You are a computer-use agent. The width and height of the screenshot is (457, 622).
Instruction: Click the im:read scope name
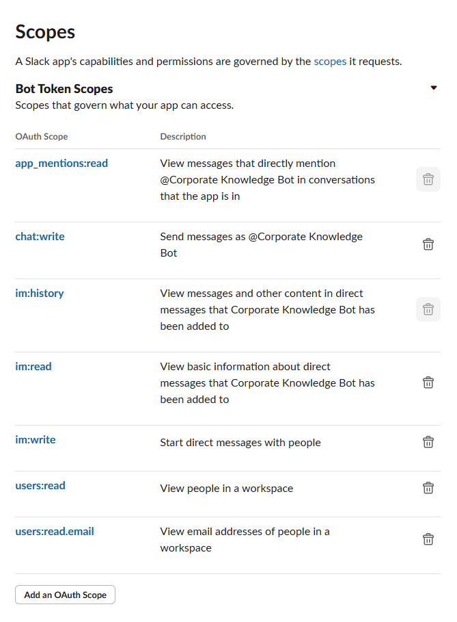click(33, 367)
